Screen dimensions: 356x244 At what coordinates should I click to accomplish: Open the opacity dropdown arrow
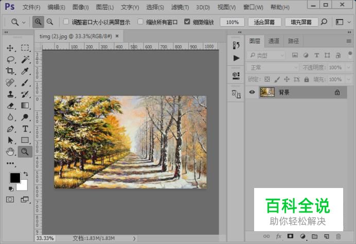point(348,68)
